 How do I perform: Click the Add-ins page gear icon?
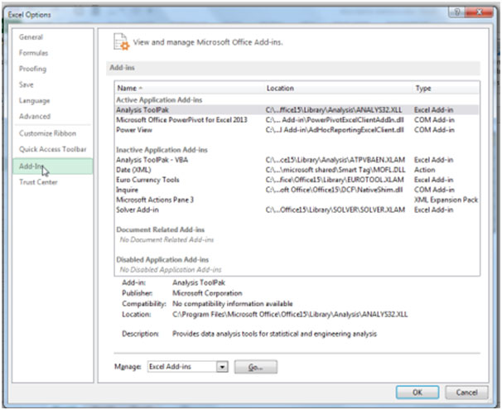121,42
